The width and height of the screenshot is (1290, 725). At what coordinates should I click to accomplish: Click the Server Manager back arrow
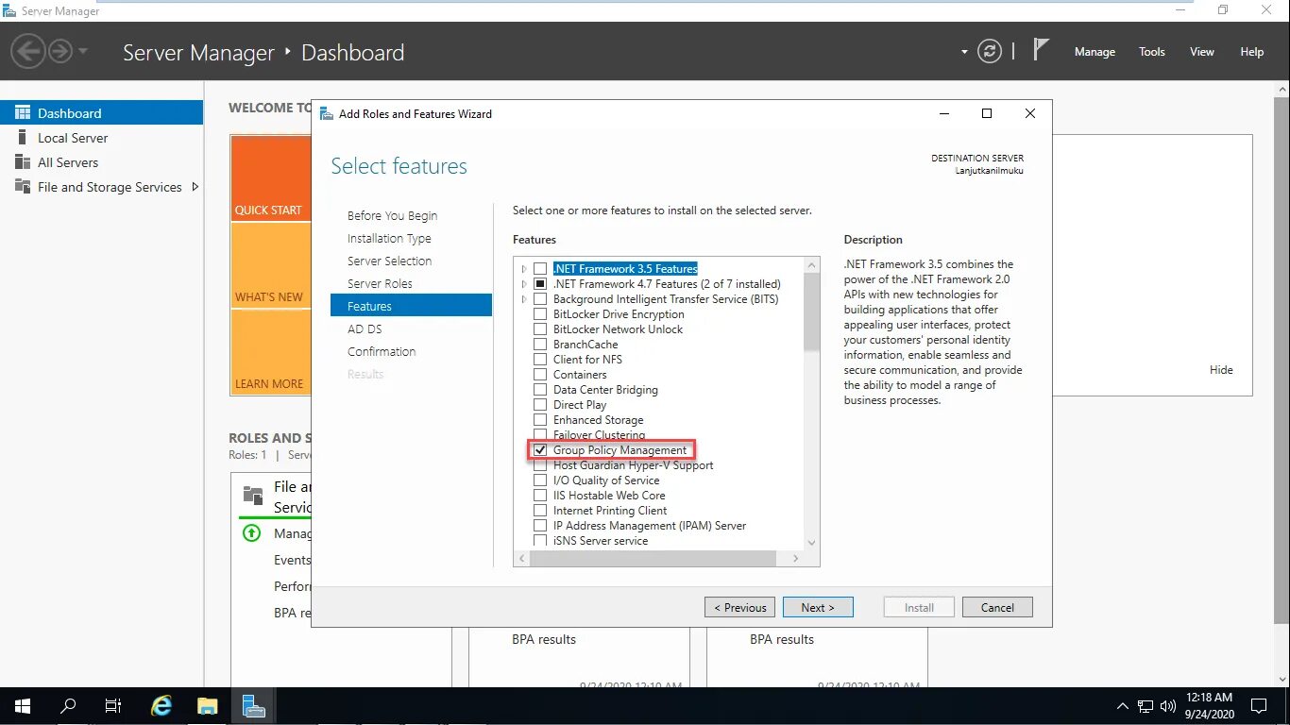[x=29, y=51]
